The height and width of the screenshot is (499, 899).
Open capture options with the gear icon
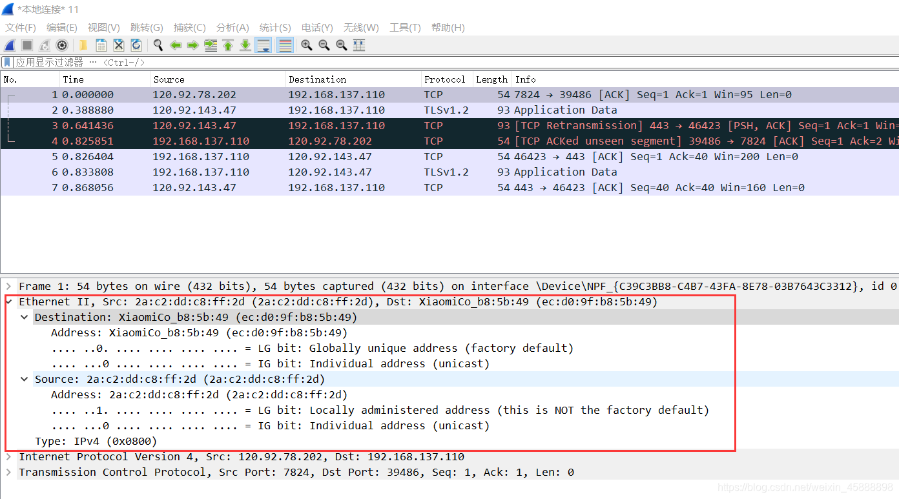pyautogui.click(x=62, y=45)
